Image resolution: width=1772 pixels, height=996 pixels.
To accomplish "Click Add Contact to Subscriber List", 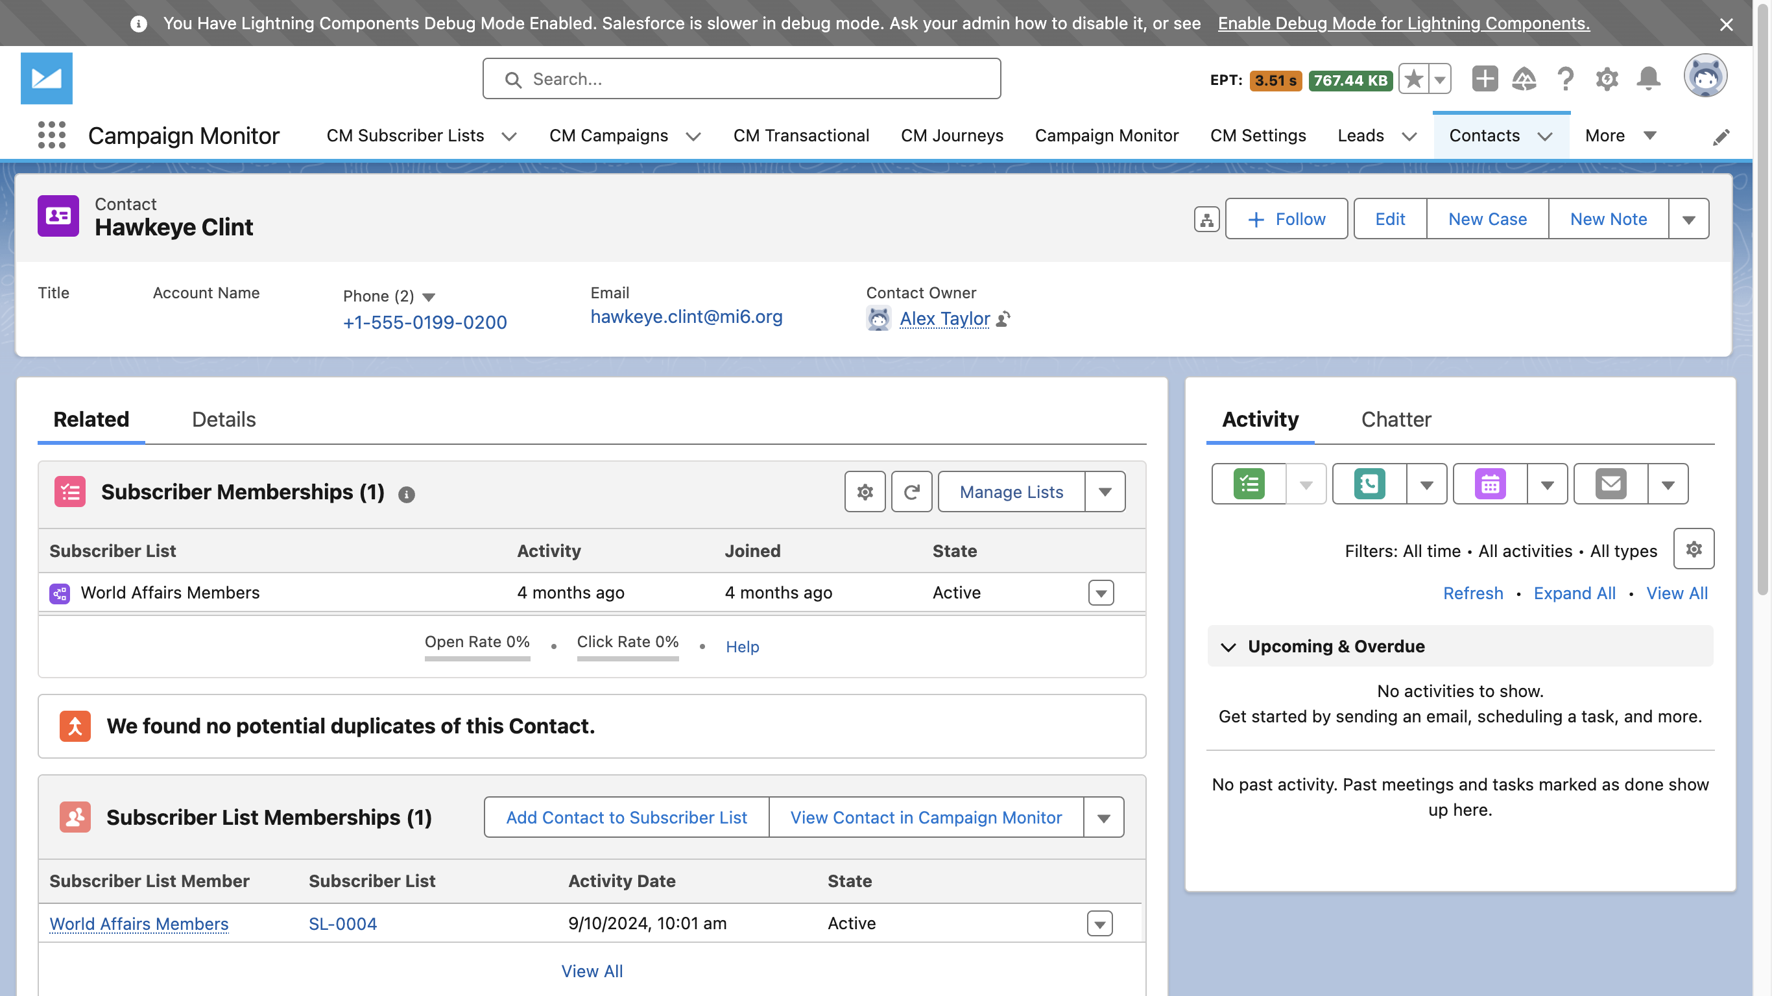I will coord(626,817).
